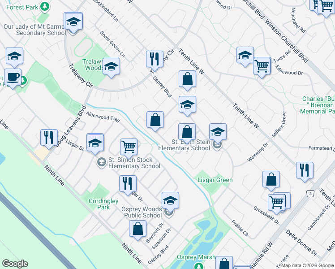Open shopping bag marker beside Osprey Marsh
The image size is (335, 269).
click(224, 263)
